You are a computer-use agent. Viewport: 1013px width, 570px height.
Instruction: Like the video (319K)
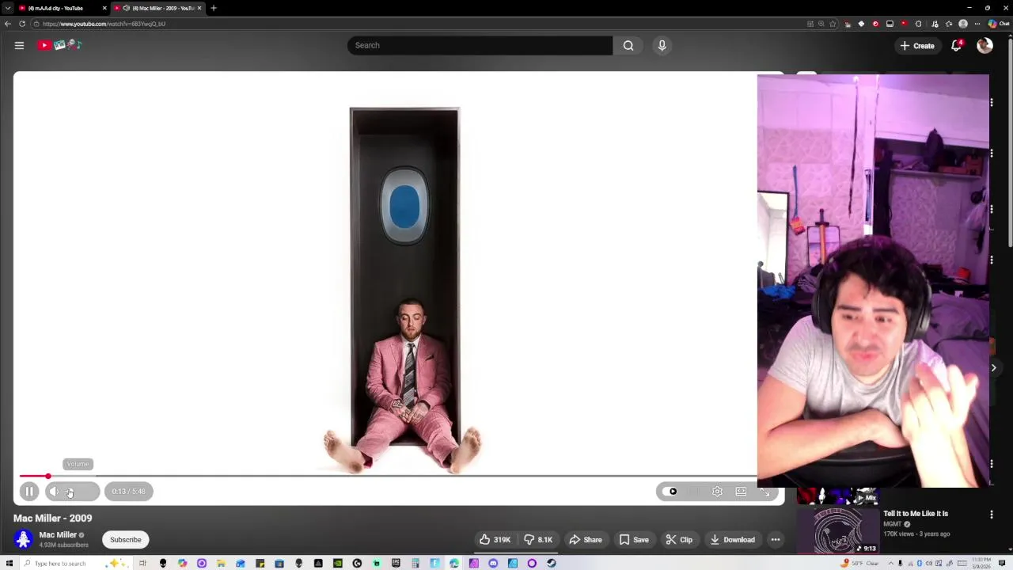(x=494, y=540)
